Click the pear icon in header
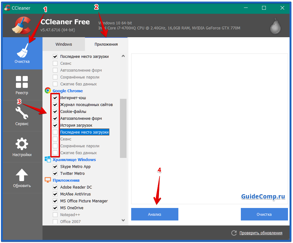This screenshot has width=293, height=243. pyautogui.click(x=275, y=27)
